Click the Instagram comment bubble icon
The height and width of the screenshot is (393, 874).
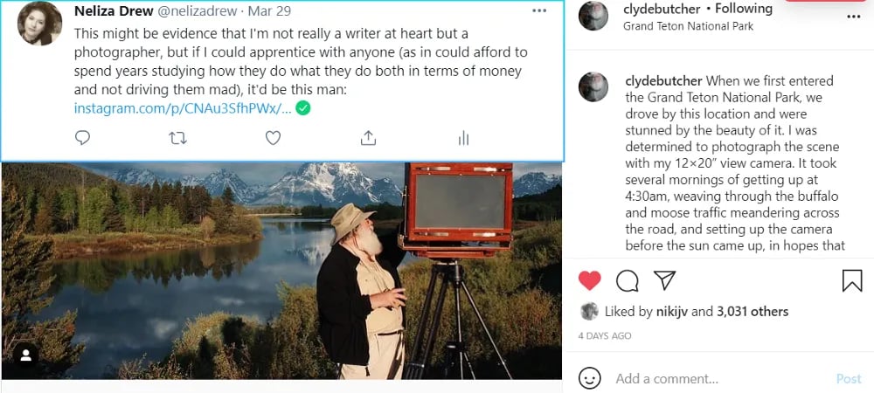627,281
